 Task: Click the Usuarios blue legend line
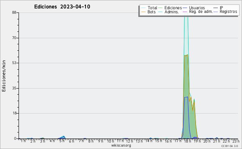click(185, 8)
